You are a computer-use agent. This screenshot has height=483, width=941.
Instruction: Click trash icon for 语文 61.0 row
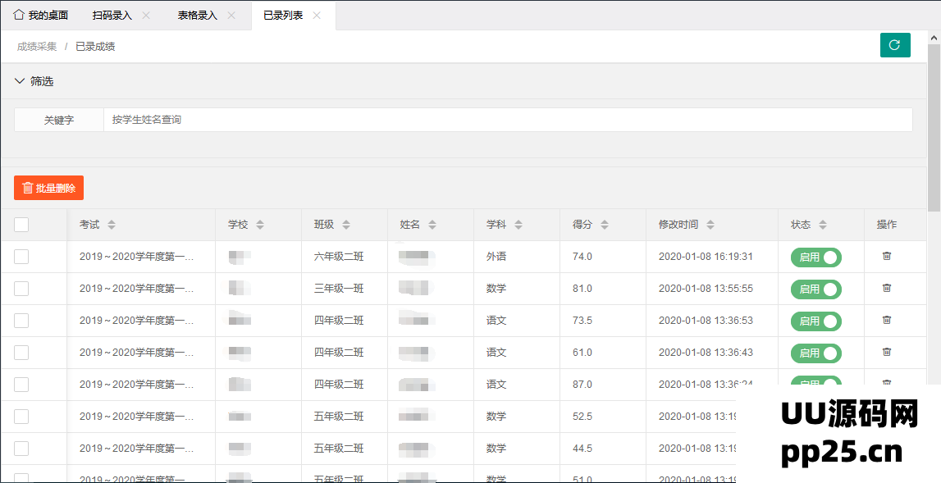(886, 353)
